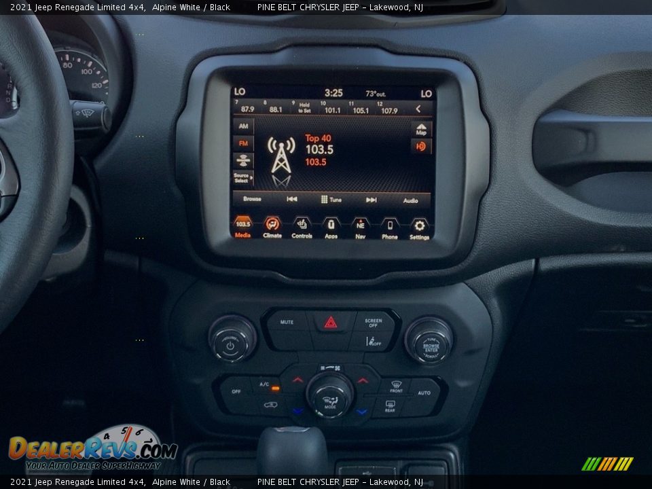
Task: Open Settings gear on touchscreen
Action: tap(419, 229)
